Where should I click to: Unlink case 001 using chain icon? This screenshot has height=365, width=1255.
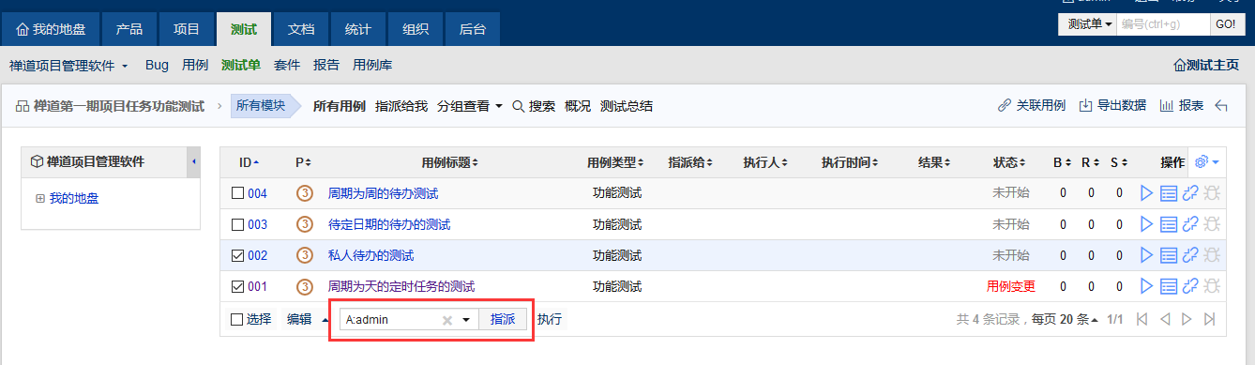tap(1190, 286)
